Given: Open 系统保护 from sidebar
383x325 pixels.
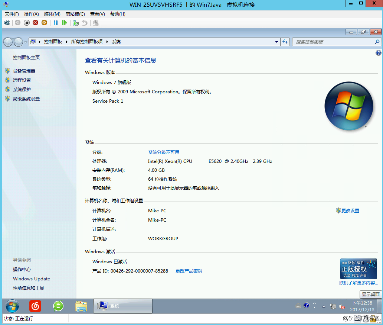Looking at the screenshot, I should tap(22, 89).
